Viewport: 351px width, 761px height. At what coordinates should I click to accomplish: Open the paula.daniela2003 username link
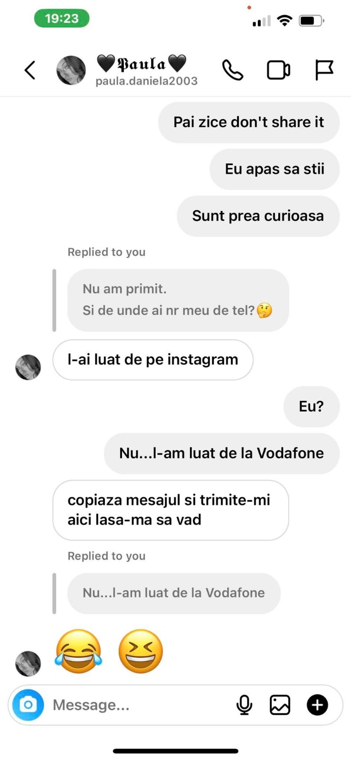(146, 81)
